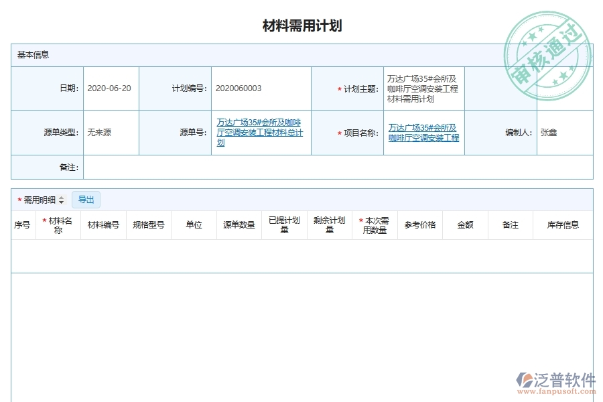Click the 计划编号 2020060003 field
This screenshot has height=402, width=603.
(238, 88)
